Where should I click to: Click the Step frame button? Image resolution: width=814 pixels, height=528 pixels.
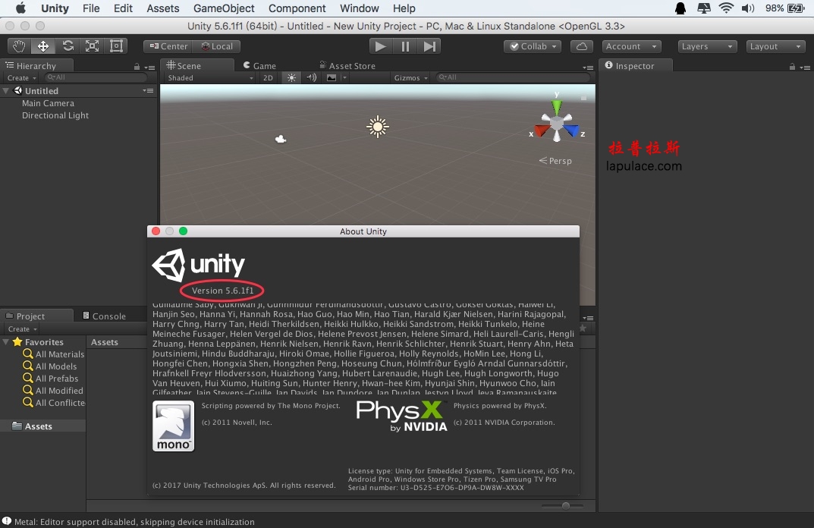(429, 46)
